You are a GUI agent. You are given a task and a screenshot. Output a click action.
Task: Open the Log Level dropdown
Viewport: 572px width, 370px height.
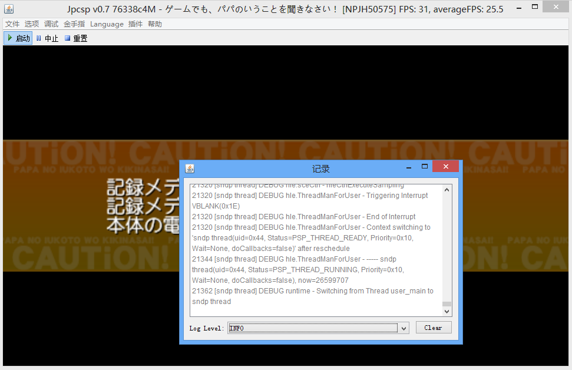(318, 328)
